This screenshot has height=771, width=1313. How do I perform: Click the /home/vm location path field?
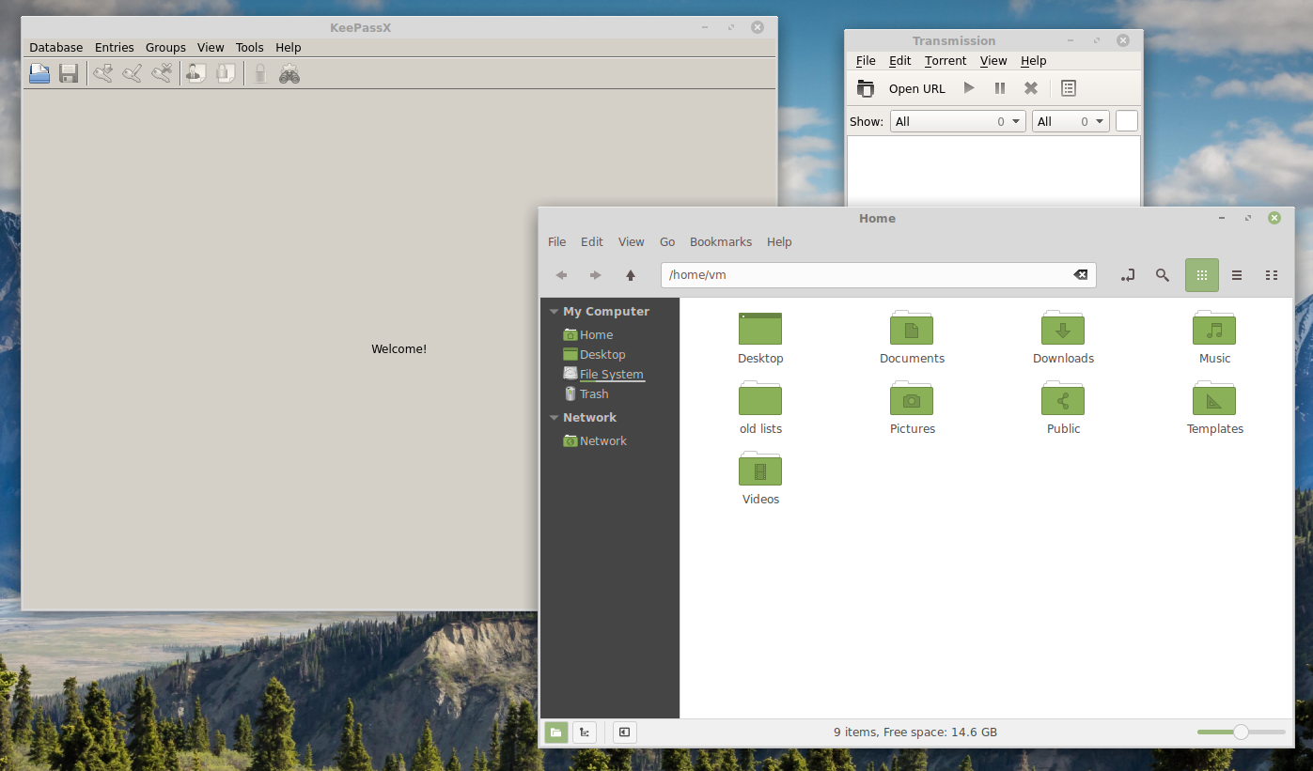[x=879, y=275]
